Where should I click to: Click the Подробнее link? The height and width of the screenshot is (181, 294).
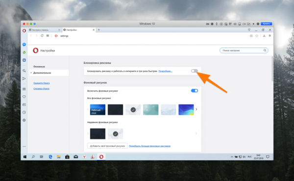(166, 71)
